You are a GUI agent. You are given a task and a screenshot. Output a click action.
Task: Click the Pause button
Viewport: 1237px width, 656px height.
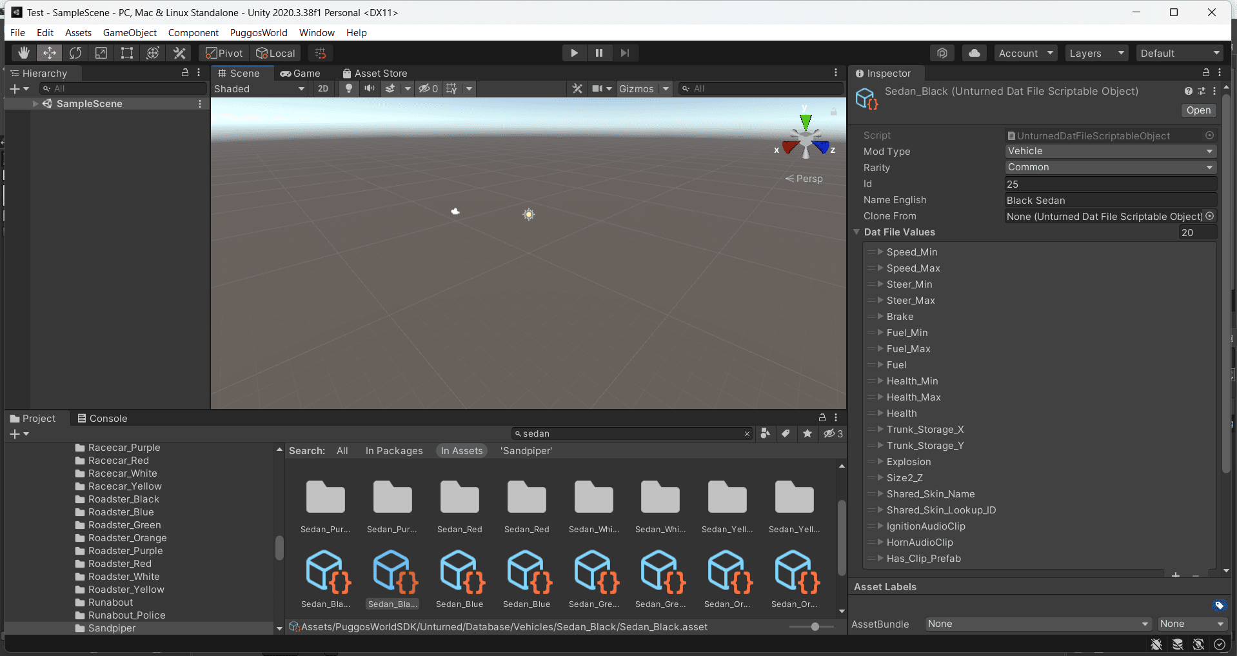599,53
